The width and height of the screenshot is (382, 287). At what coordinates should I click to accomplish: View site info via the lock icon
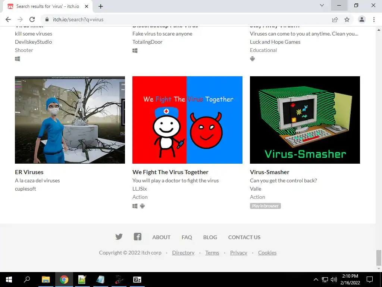point(47,19)
